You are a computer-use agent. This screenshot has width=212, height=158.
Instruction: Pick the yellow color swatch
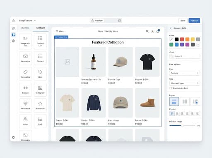(x=193, y=39)
